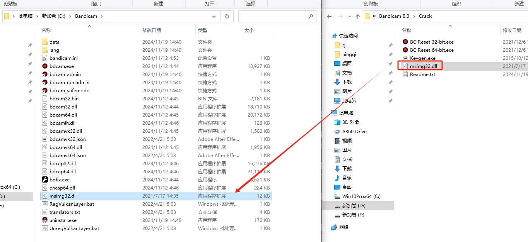Open the data folder icon in Bandicam window
The width and height of the screenshot is (528, 242).
[x=44, y=42]
